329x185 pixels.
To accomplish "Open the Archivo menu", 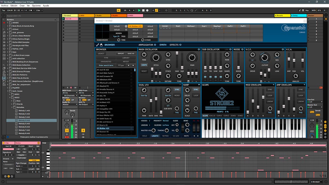I will coord(5,5).
